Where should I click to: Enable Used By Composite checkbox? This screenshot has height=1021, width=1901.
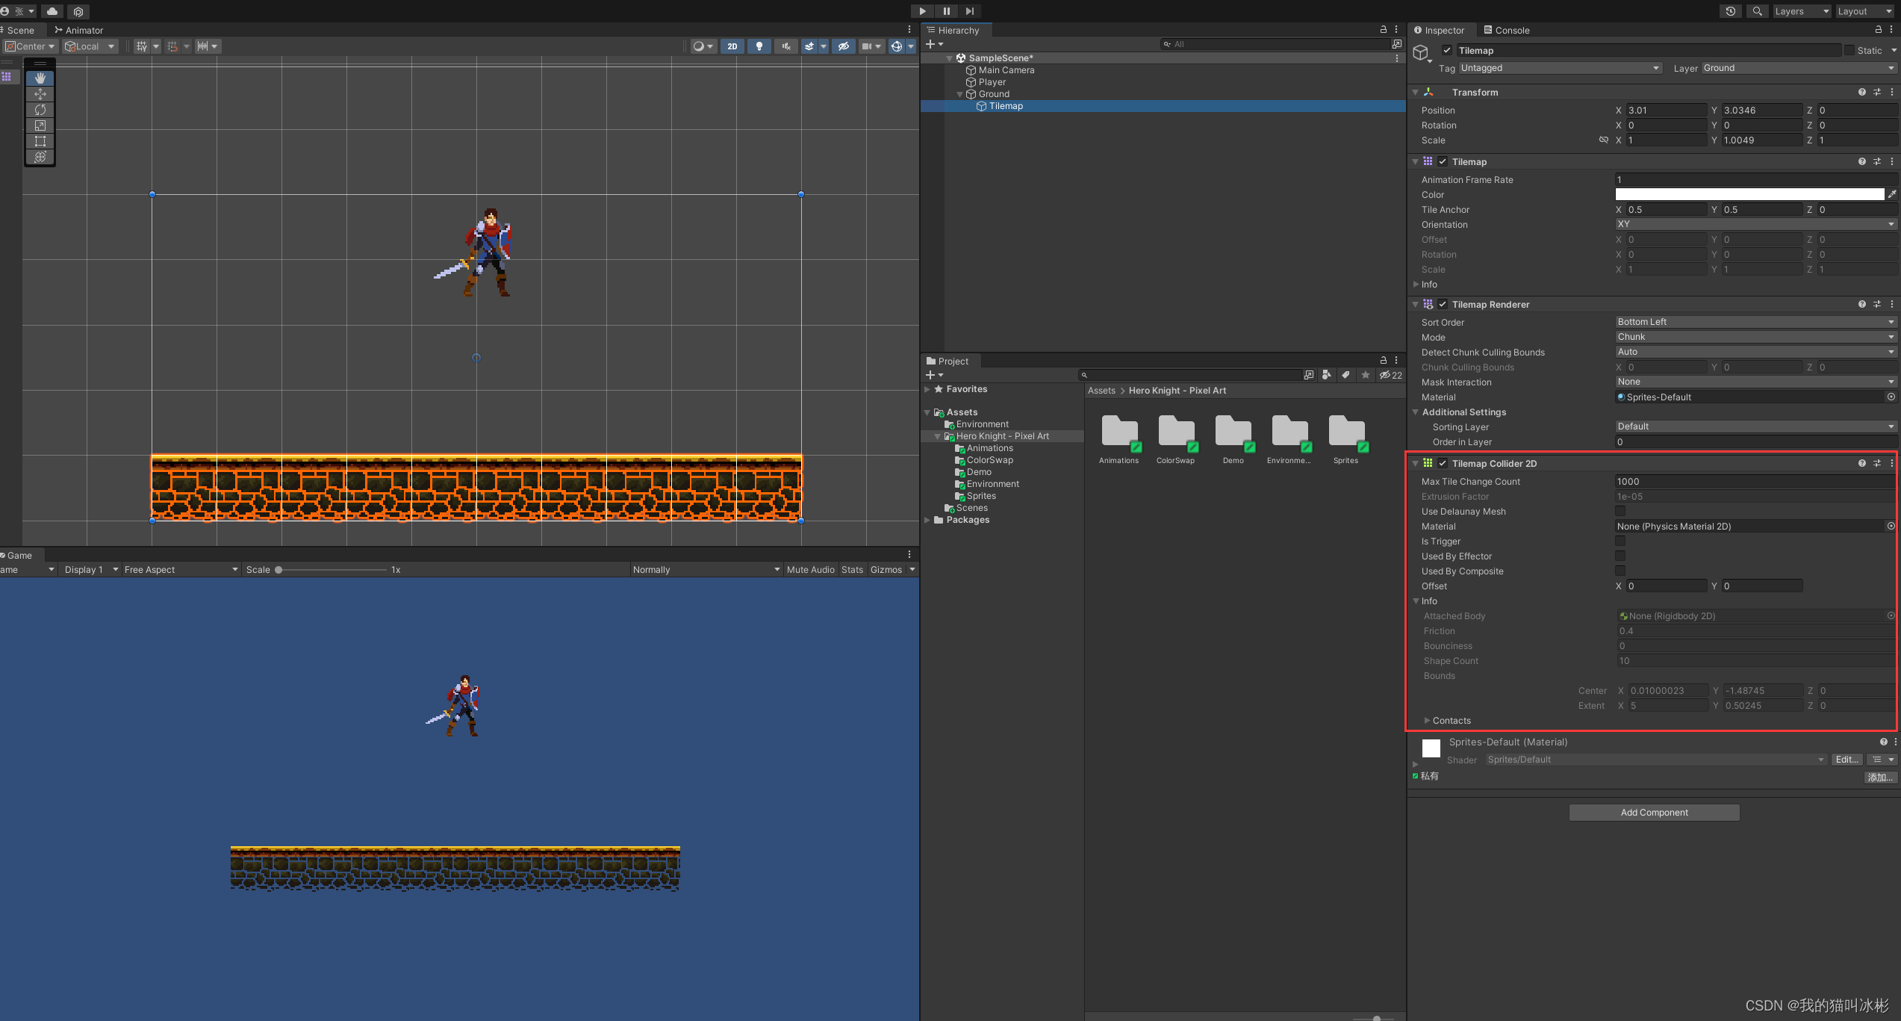(x=1620, y=571)
